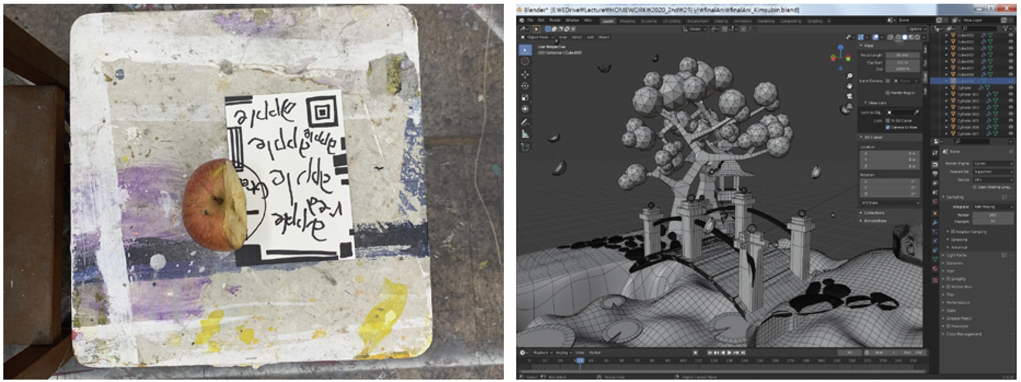
Task: Open the Device dropdown set to CPU
Action: coord(993,180)
